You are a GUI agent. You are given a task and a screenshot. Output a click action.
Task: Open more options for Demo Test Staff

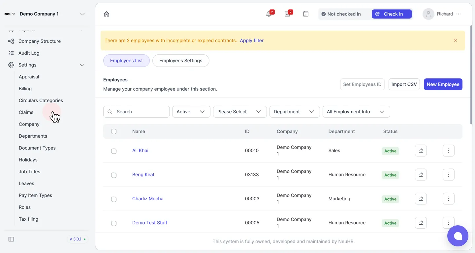click(x=449, y=223)
